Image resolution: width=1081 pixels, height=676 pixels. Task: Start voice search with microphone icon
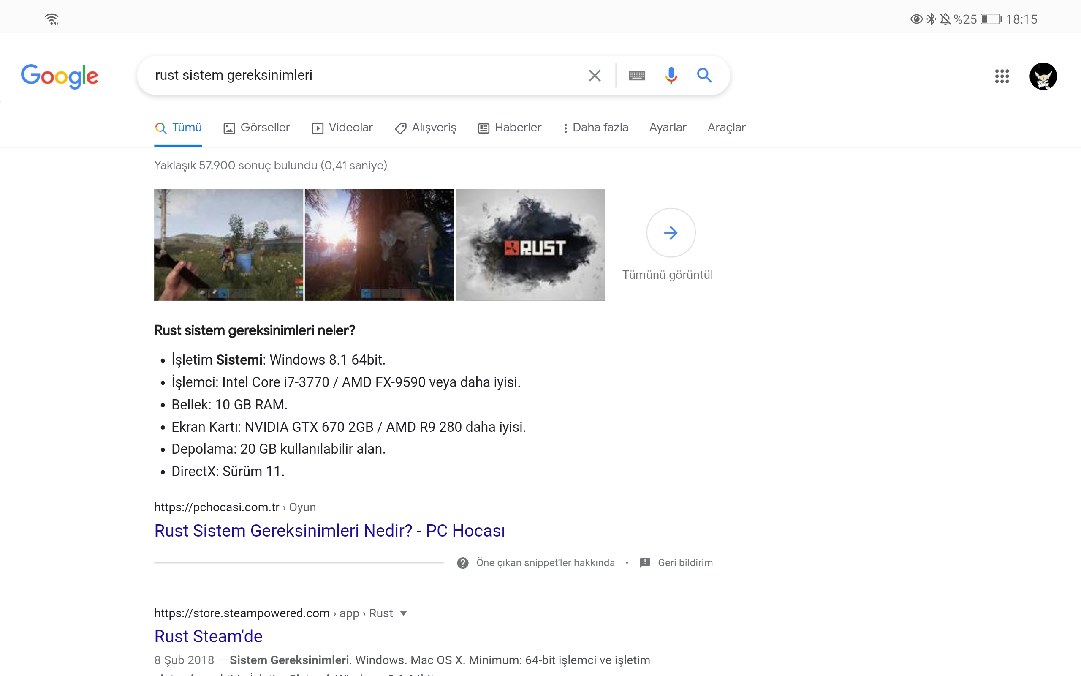(x=671, y=76)
